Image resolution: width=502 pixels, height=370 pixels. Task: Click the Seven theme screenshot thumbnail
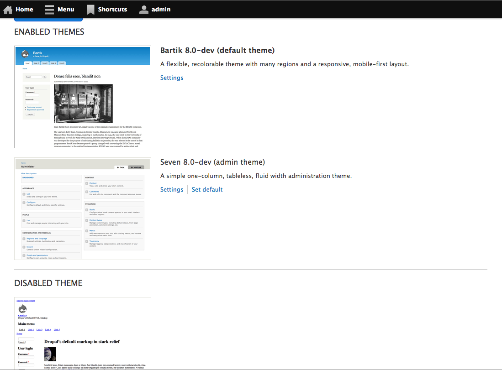click(x=83, y=208)
